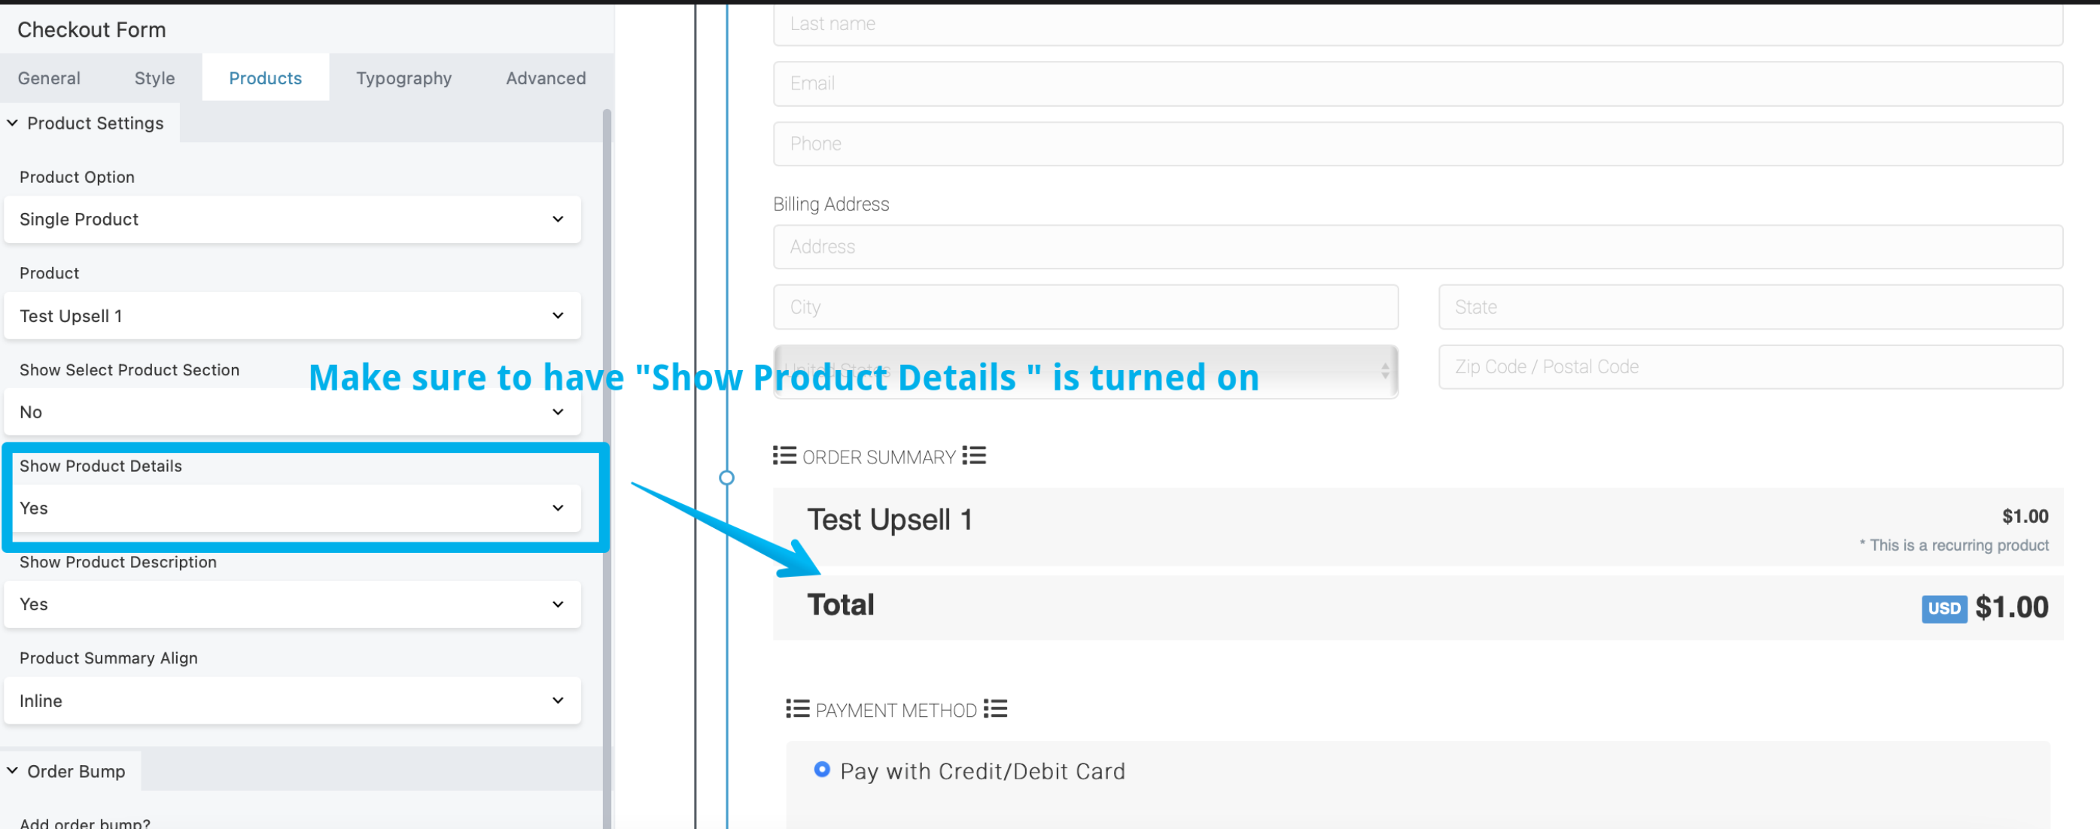Open the Product dropdown showing Test Upsell 1
Screen dimensions: 2100x829
pos(292,315)
